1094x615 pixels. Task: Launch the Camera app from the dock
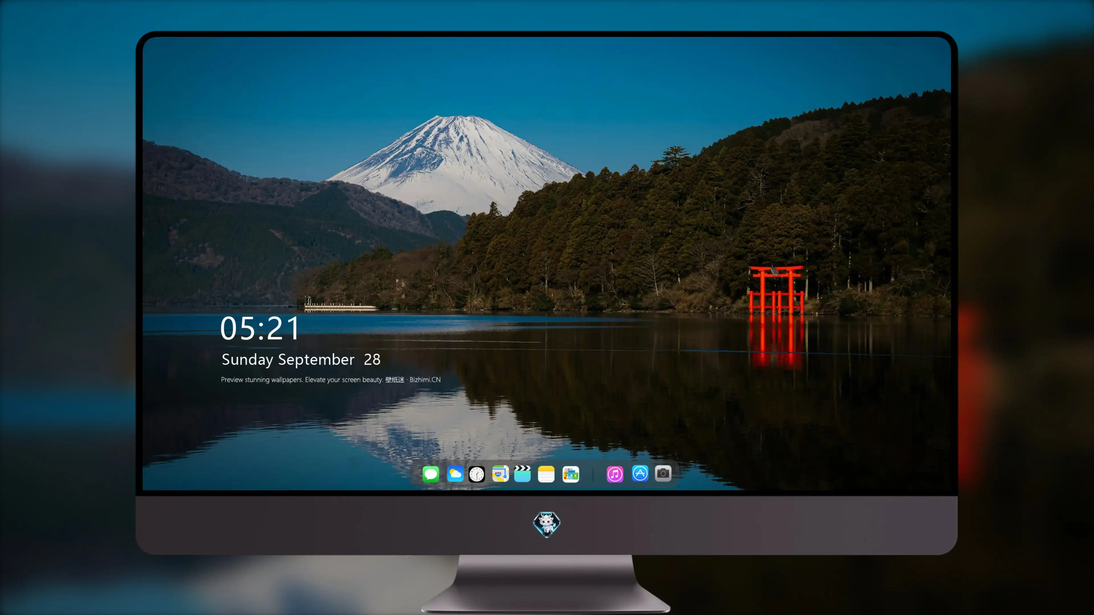663,474
